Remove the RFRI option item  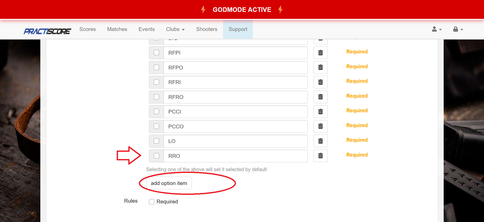[x=320, y=82]
